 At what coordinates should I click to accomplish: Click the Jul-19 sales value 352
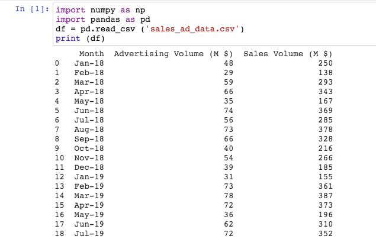click(325, 234)
